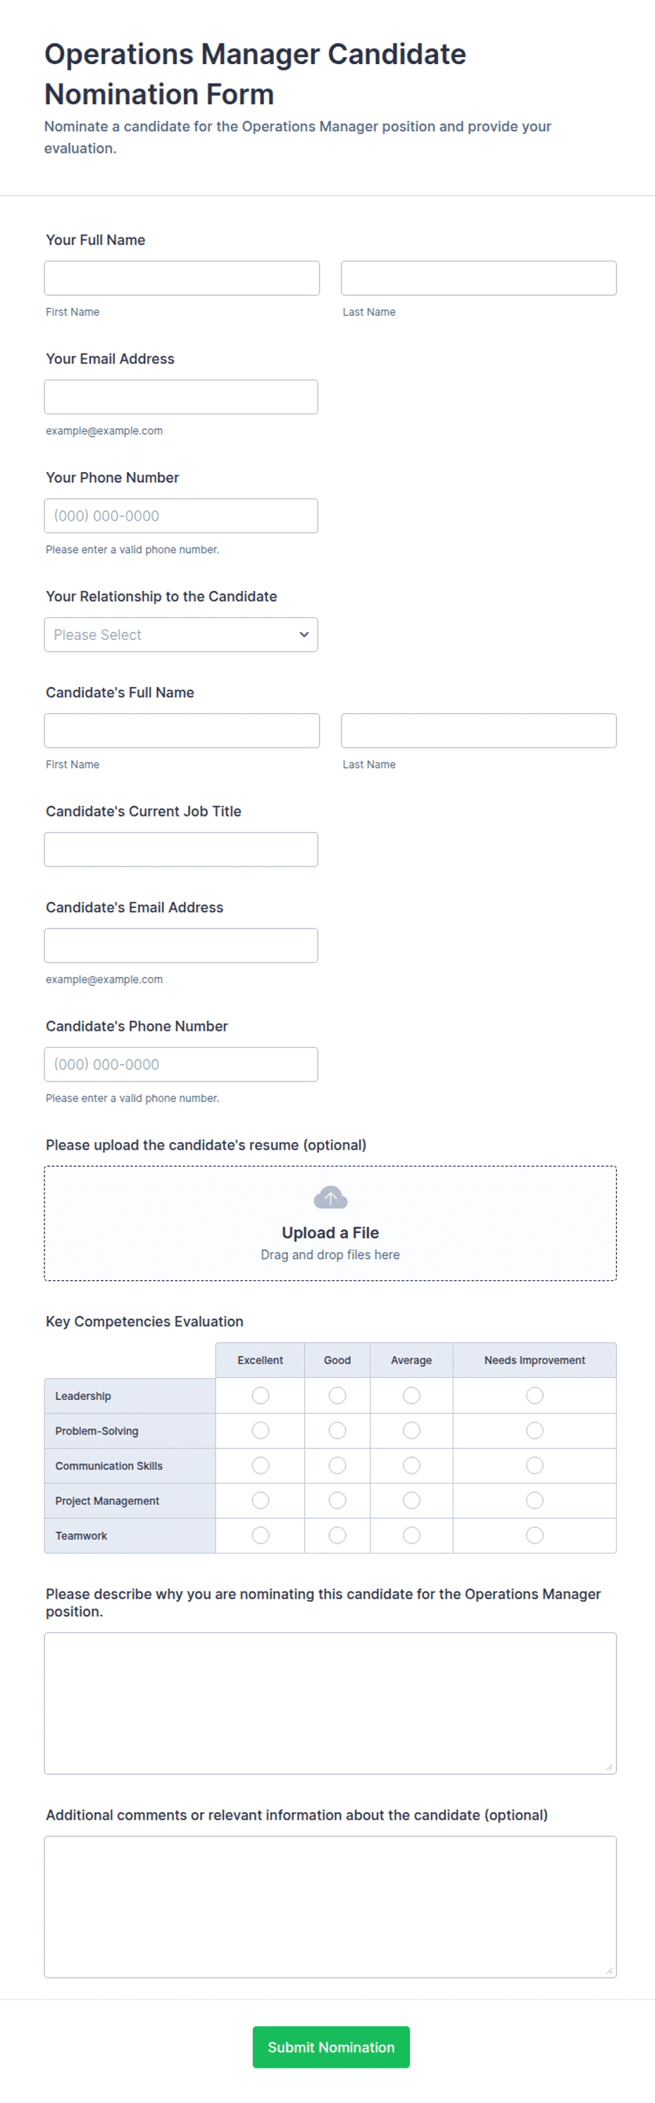This screenshot has width=655, height=2103.
Task: Select Needs Improvement for Project Management
Action: coord(535,1501)
